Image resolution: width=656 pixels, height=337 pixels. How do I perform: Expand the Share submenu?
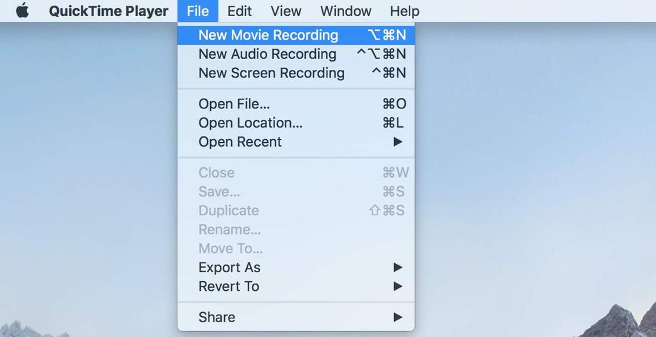217,317
